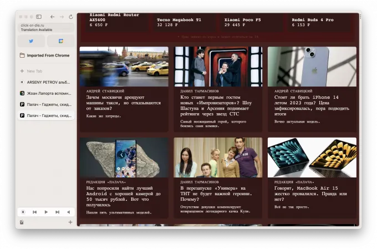
Task: Click the click-or-die.ru address bar
Action: (x=45, y=27)
